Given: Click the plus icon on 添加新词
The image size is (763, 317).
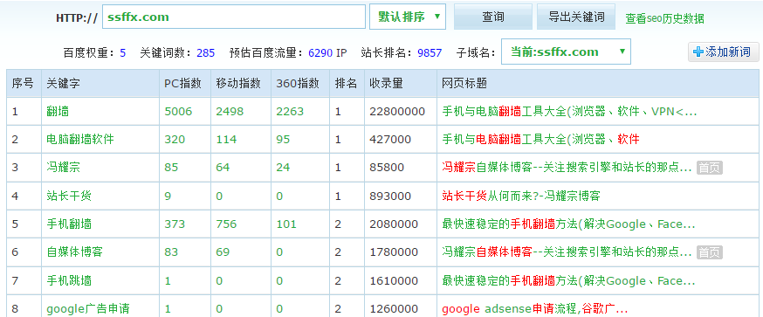Looking at the screenshot, I should (x=698, y=52).
